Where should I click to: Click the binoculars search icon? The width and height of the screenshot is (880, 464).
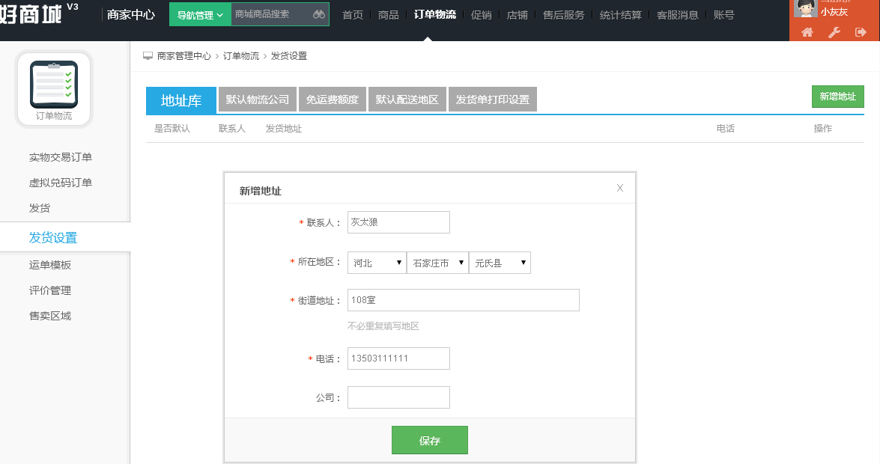coord(319,14)
